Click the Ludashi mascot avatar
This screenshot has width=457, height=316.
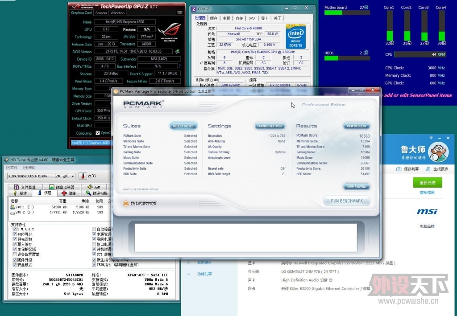coord(438,151)
